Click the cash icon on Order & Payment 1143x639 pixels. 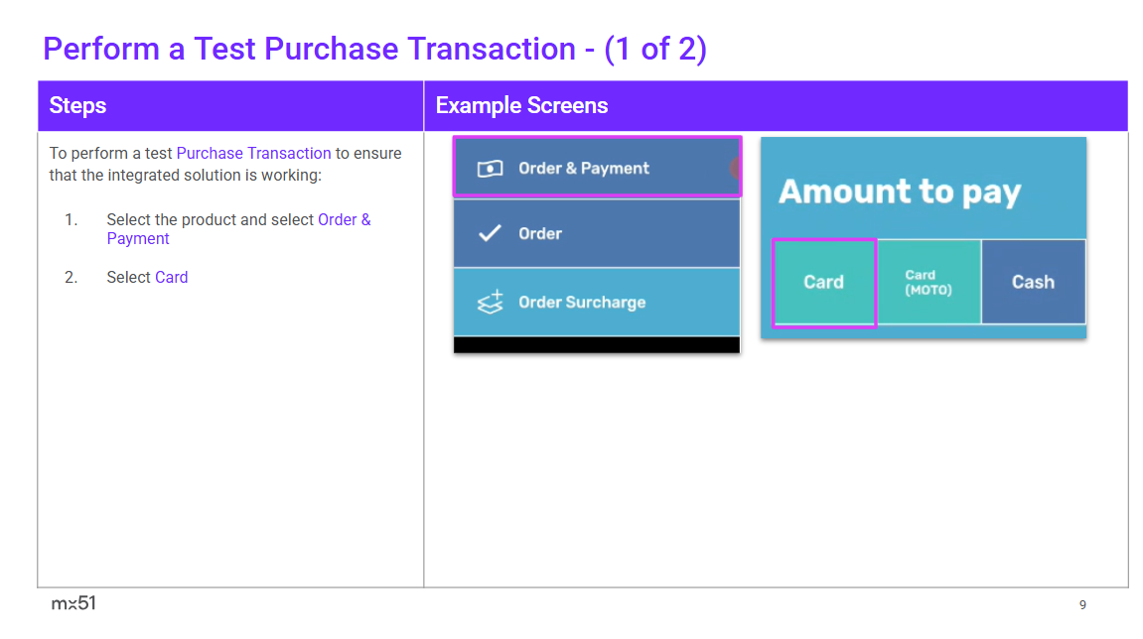491,169
